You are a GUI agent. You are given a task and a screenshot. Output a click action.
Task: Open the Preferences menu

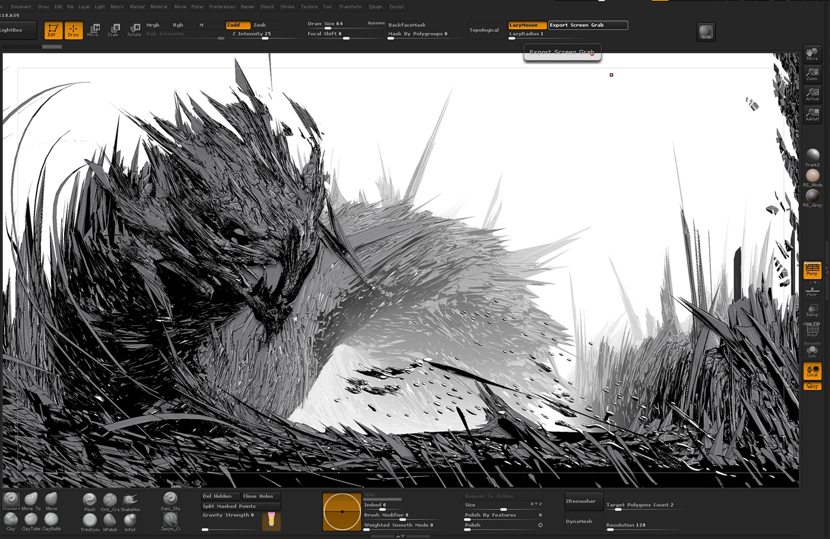coord(222,7)
